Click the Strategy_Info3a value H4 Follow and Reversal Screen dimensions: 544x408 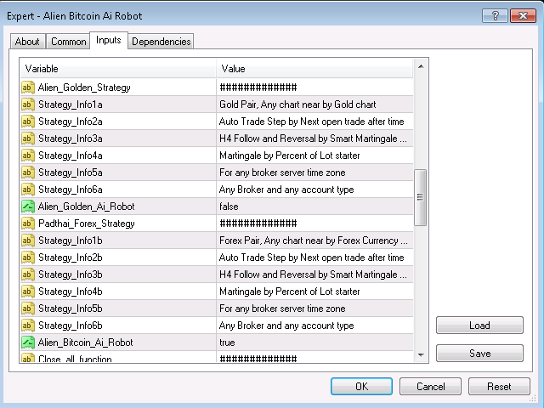pyautogui.click(x=313, y=139)
